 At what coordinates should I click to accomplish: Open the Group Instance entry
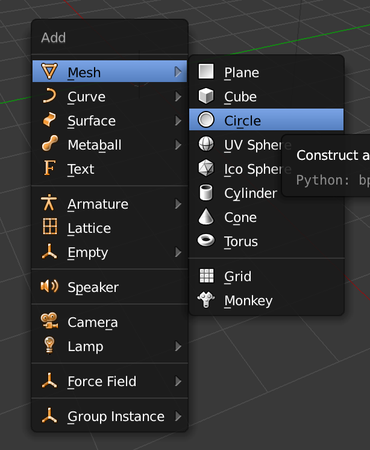tap(116, 416)
